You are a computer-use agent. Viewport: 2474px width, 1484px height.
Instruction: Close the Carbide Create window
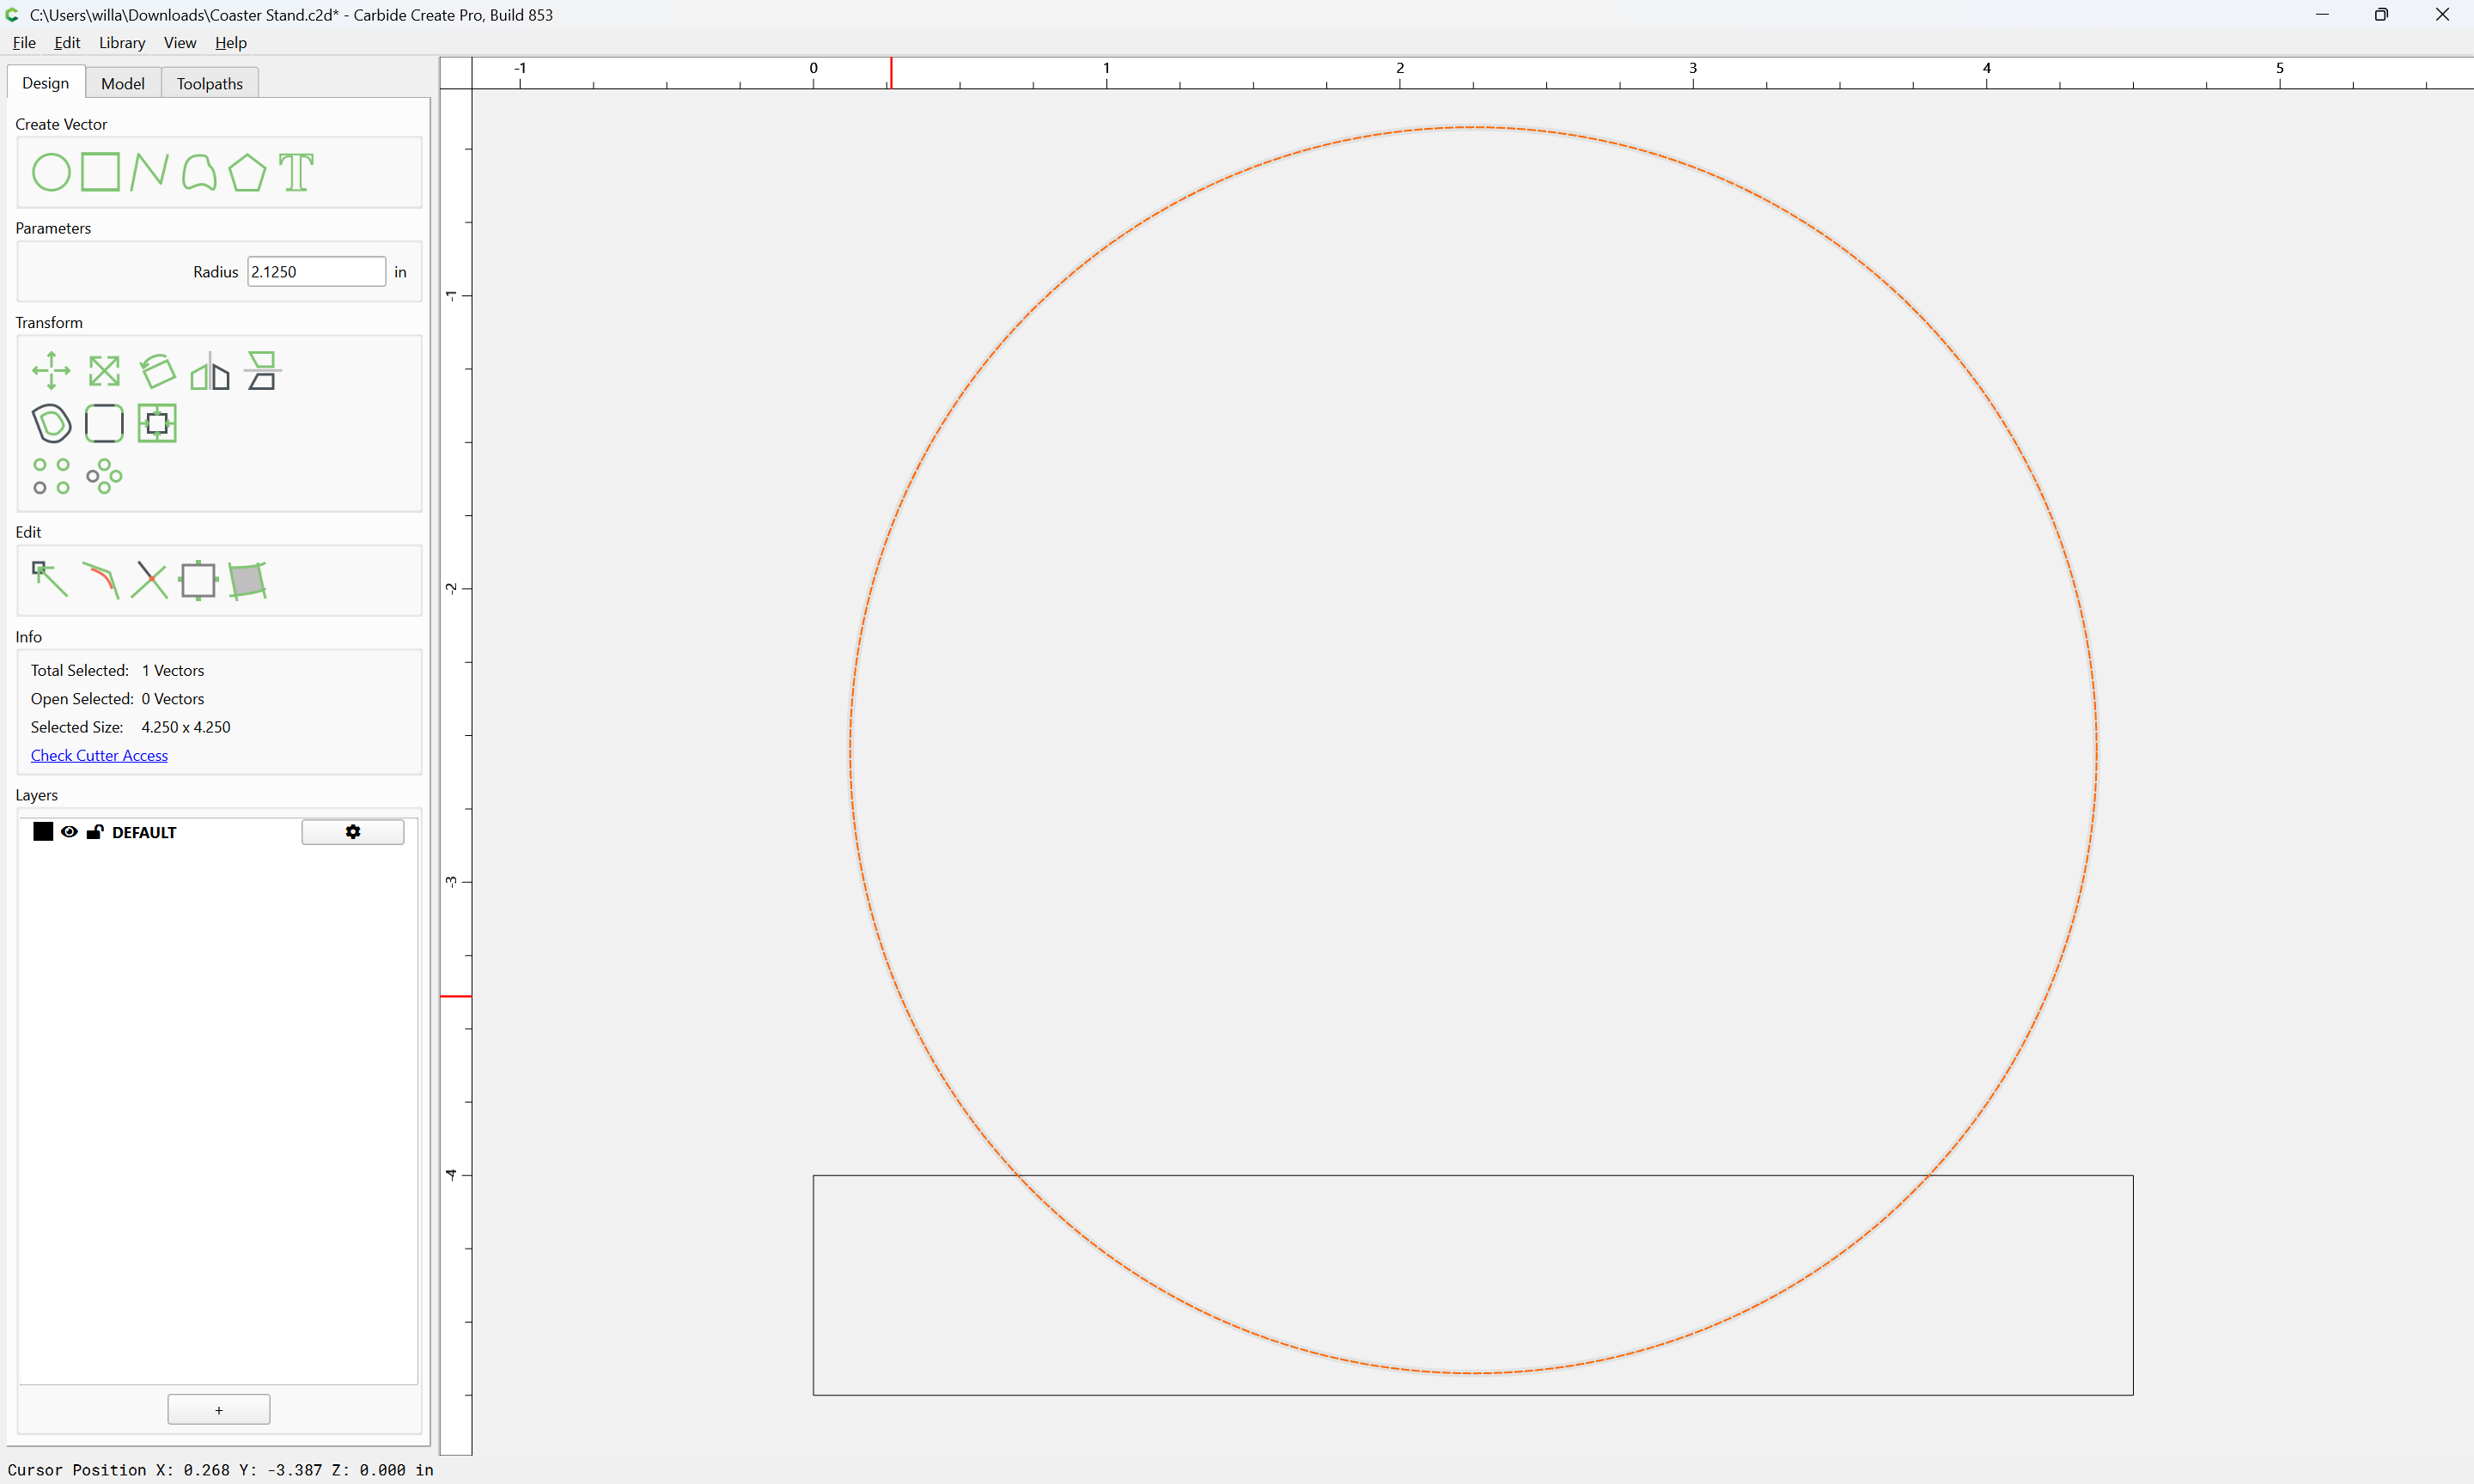[x=2442, y=15]
